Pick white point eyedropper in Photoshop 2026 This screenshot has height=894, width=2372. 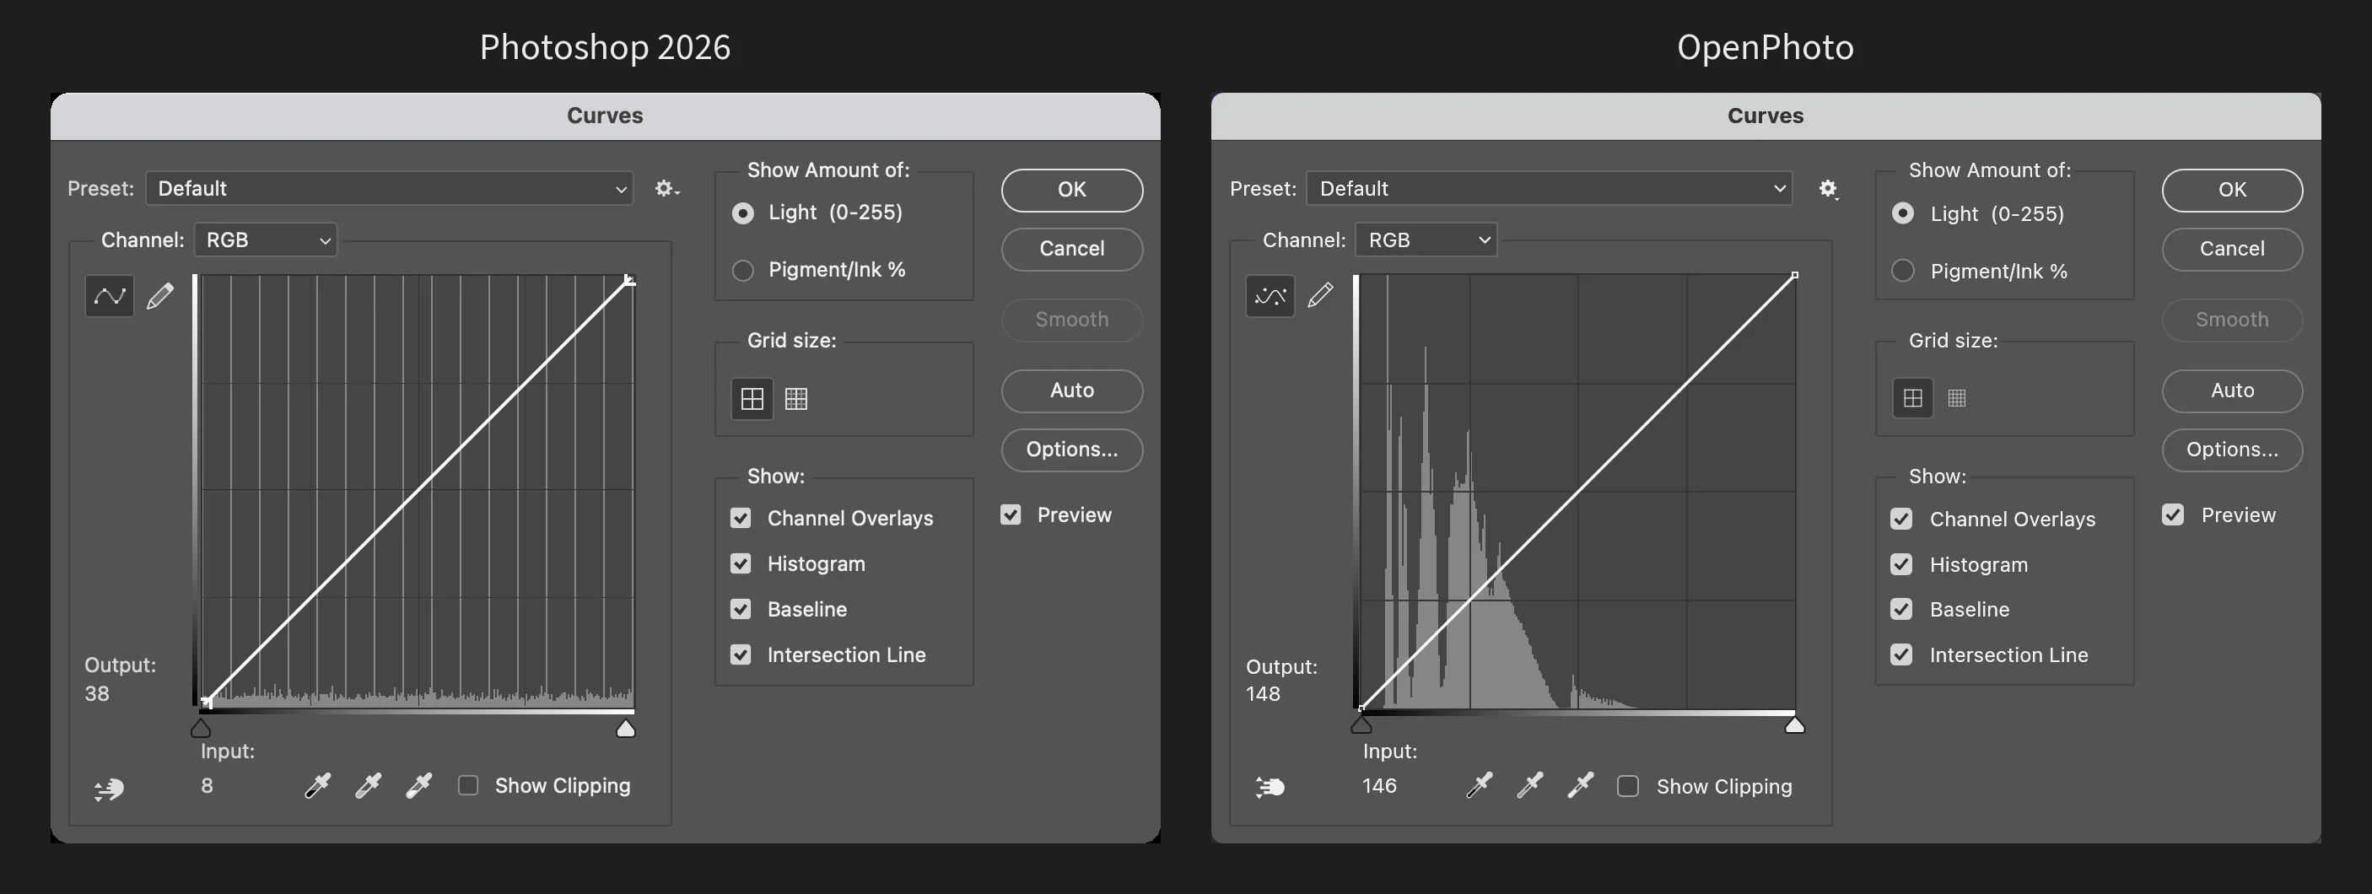(419, 785)
